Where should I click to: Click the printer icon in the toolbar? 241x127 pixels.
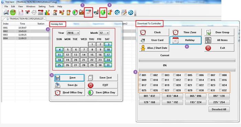[6, 12]
